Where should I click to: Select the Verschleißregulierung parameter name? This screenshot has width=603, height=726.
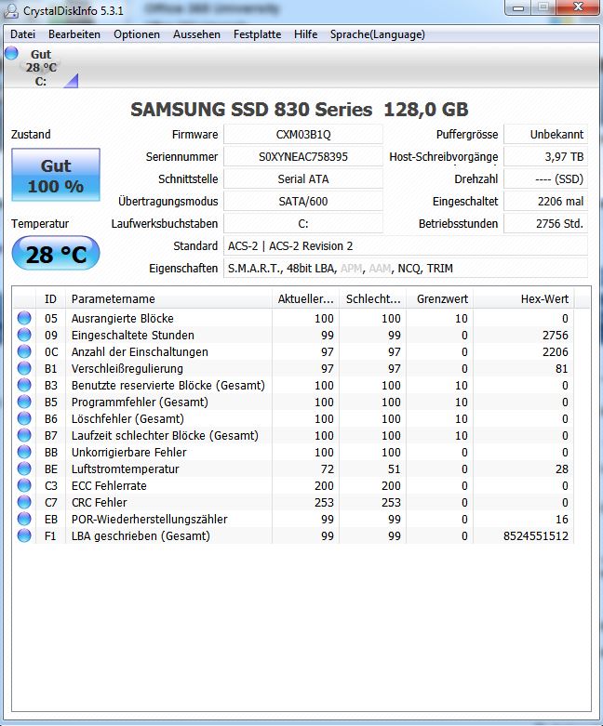(127, 368)
